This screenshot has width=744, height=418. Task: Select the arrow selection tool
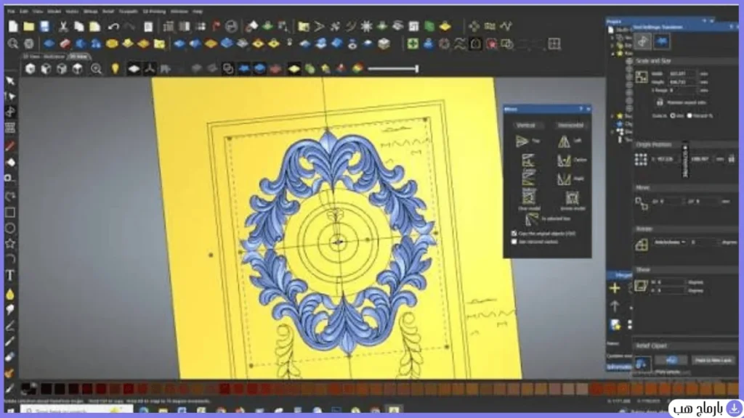coord(10,81)
